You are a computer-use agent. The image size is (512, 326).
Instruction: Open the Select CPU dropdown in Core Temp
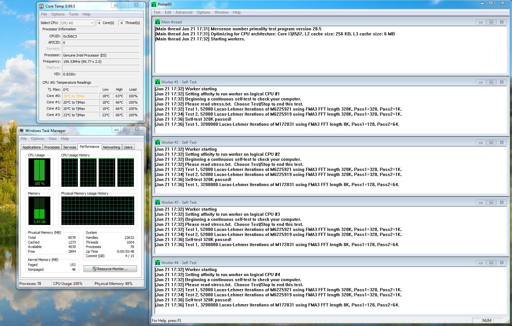coord(78,23)
